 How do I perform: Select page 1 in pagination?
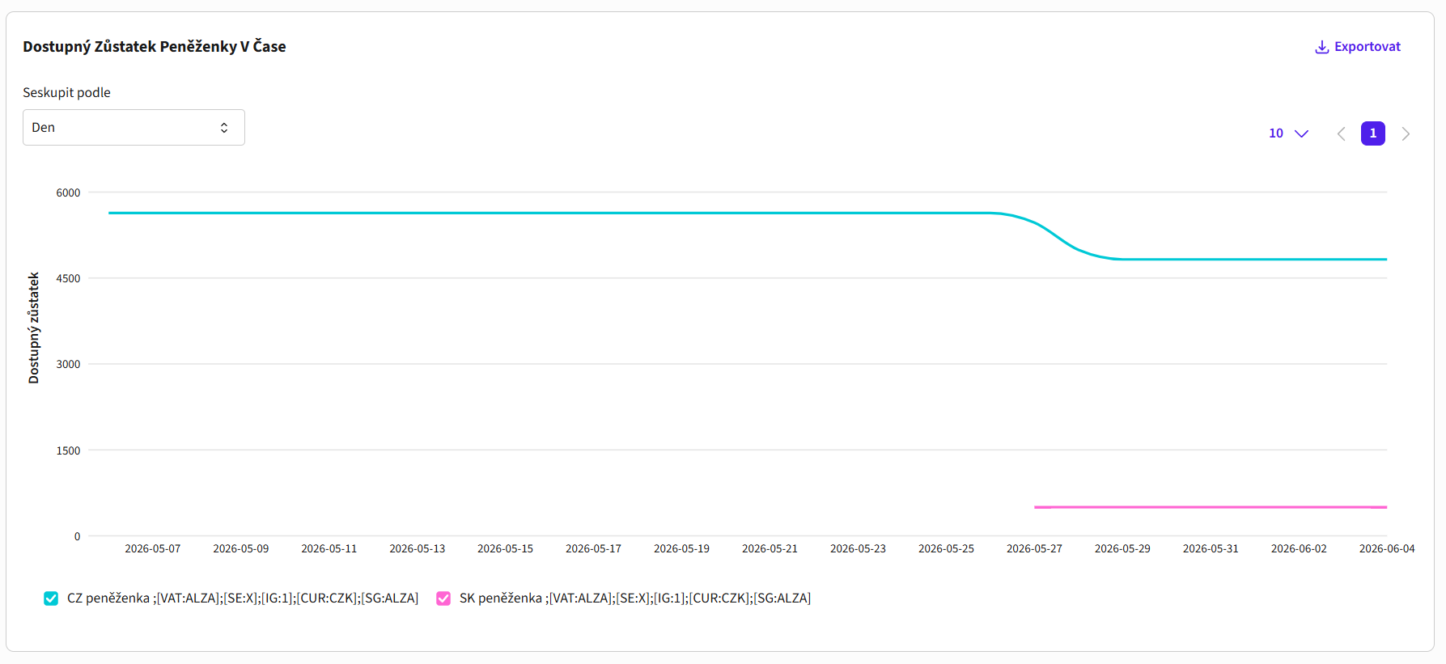tap(1373, 133)
